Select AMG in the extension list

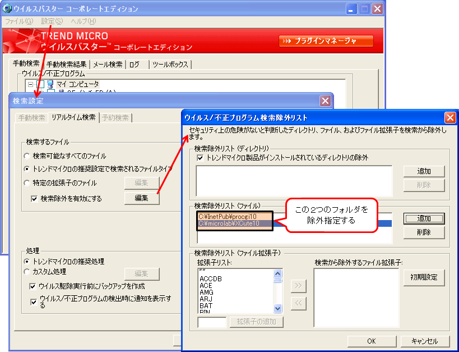click(206, 292)
